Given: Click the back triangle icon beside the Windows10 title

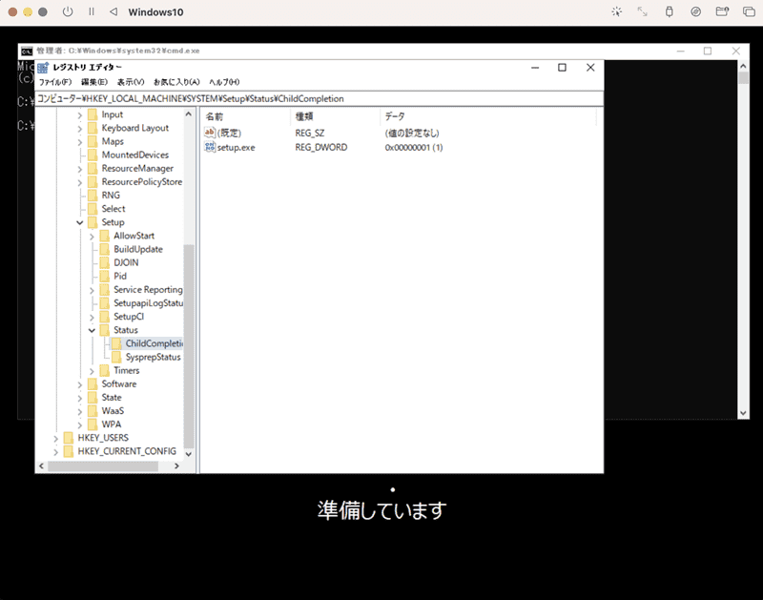Looking at the screenshot, I should pyautogui.click(x=113, y=11).
